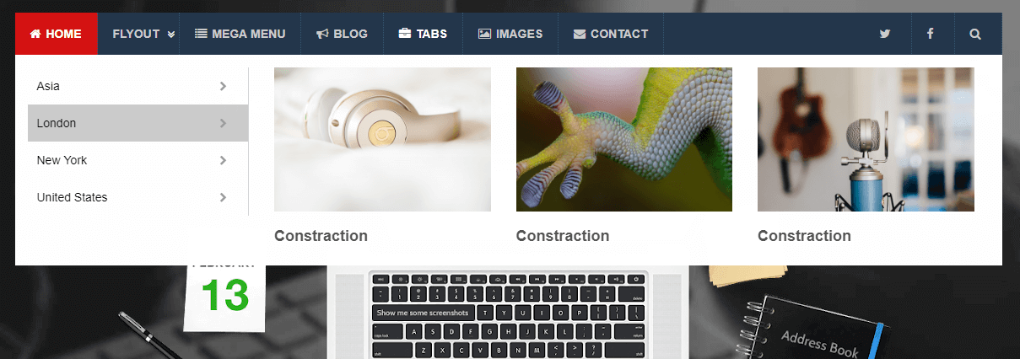This screenshot has width=1020, height=359.
Task: Expand the United States chevron
Action: [x=223, y=197]
